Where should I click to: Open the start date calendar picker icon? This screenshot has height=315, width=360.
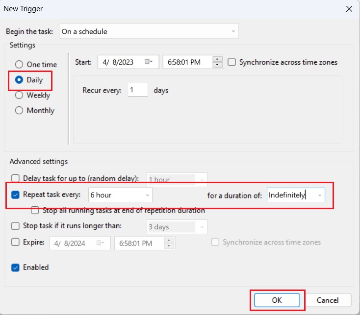tap(149, 62)
